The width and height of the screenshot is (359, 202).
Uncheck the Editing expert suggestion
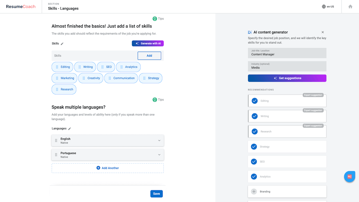point(255,101)
